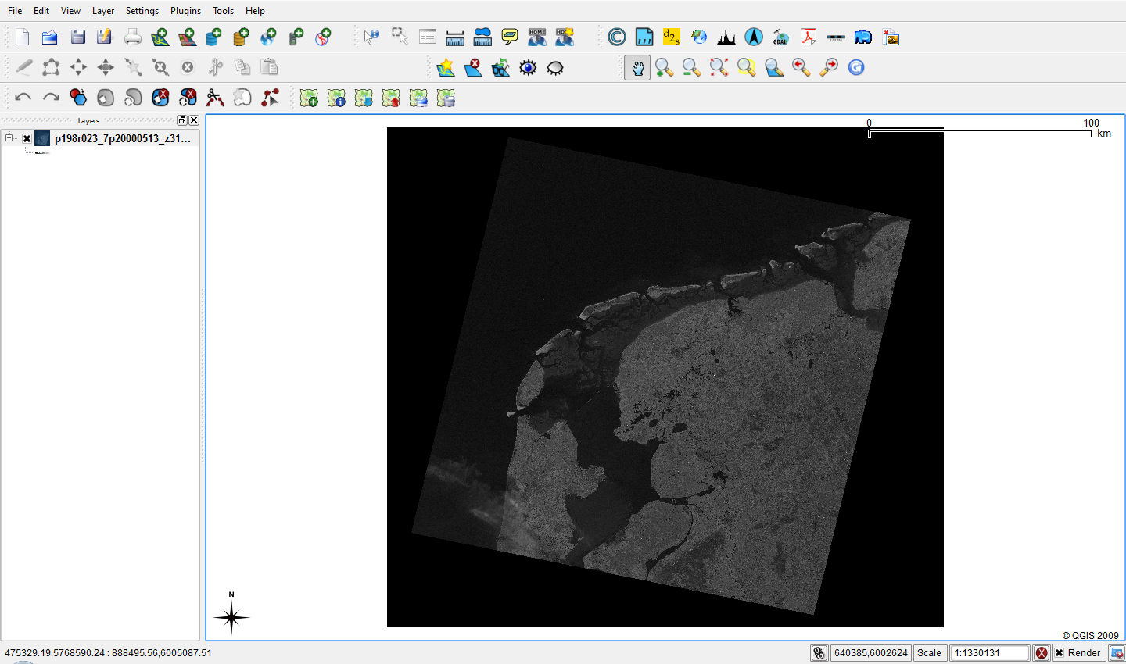Save project using floppy disk icon
This screenshot has width=1126, height=664.
(x=77, y=37)
